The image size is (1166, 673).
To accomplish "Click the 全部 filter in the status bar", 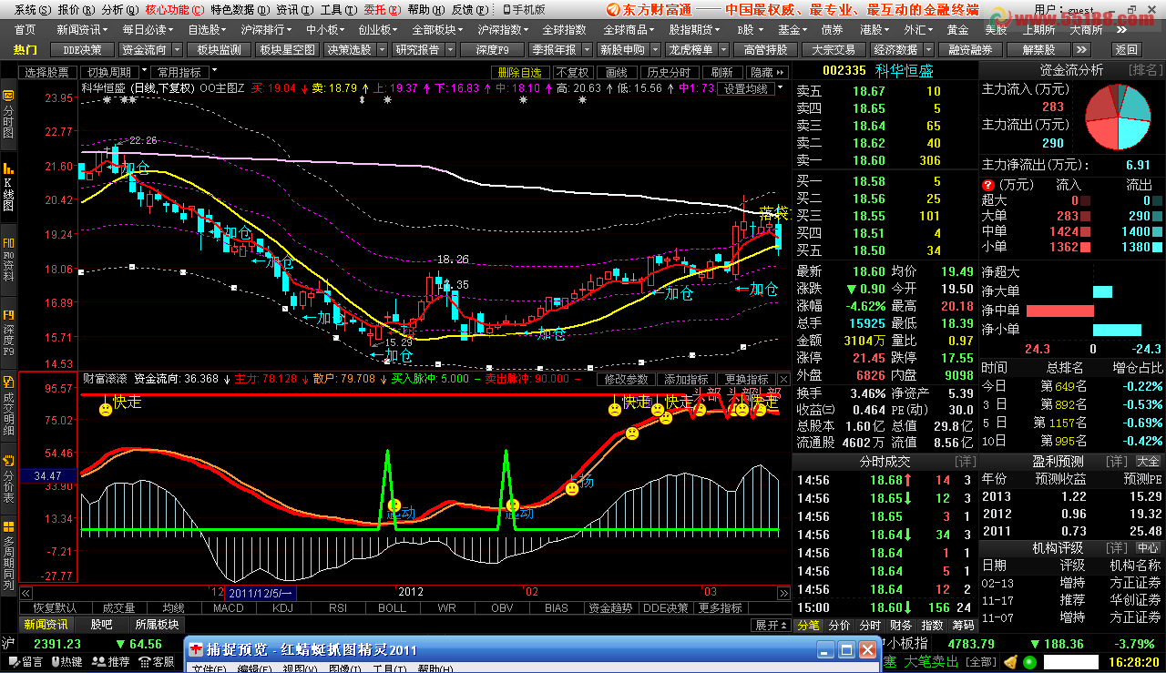I will 980,662.
